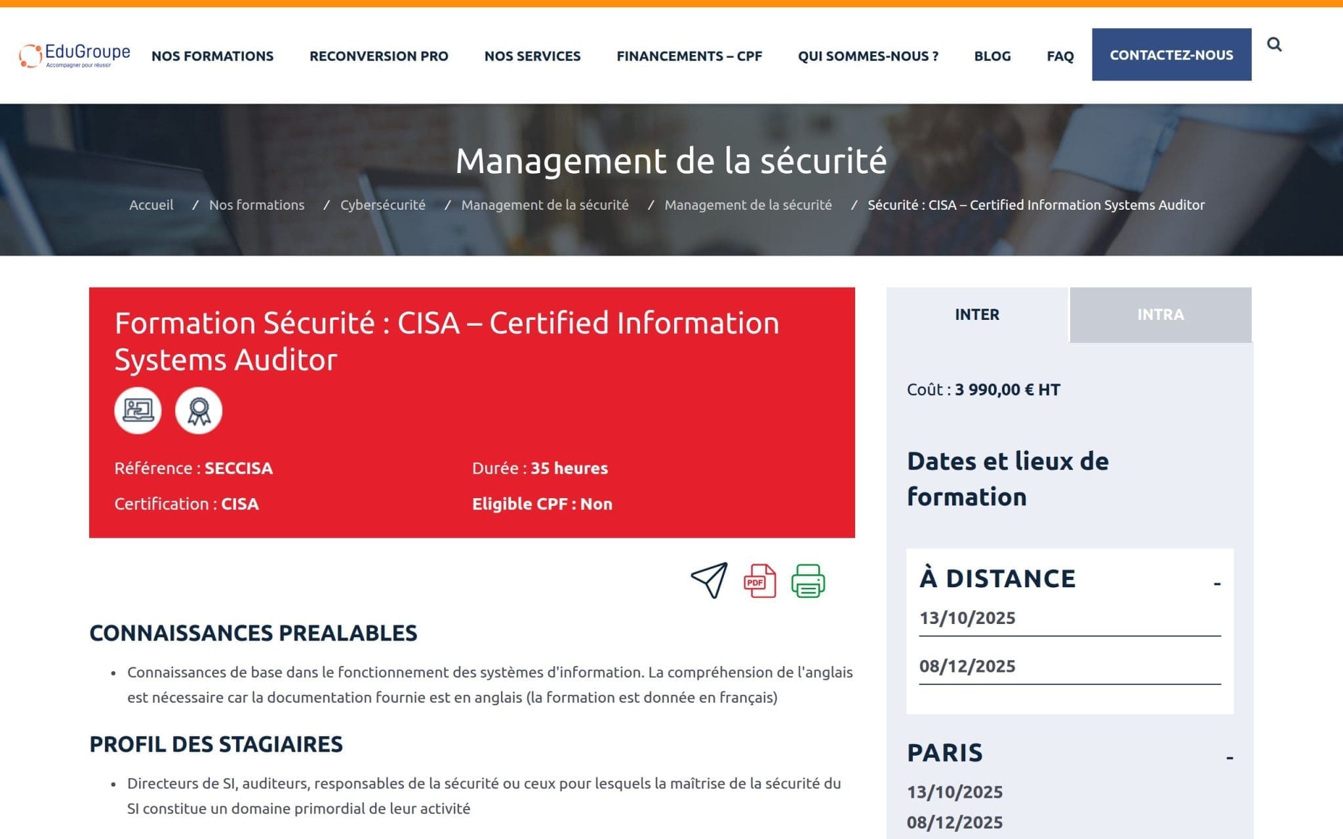Click the PROFIL DES STAGIAIRES heading

tap(216, 745)
